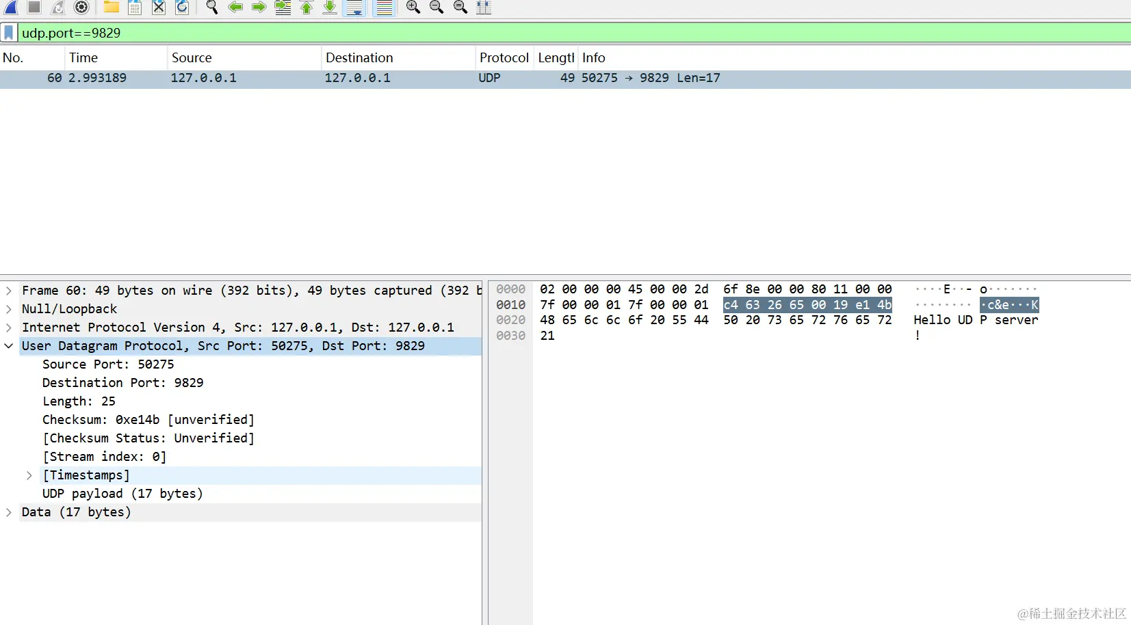This screenshot has height=625, width=1131.
Task: Select the UDP payload (17 bytes) line
Action: click(x=122, y=494)
